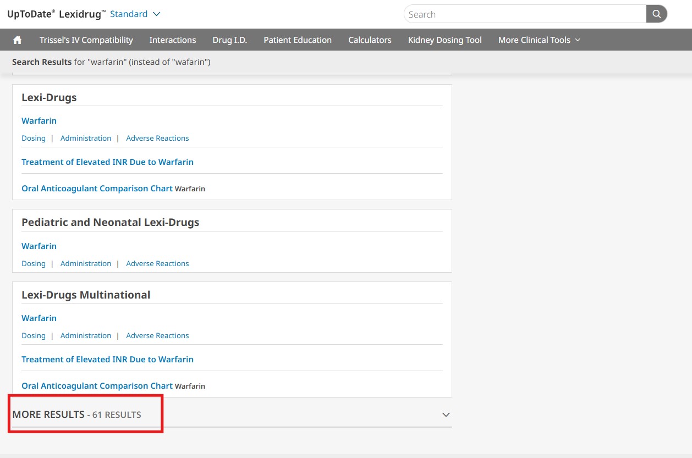Open Calculators from the navigation bar

[x=370, y=40]
